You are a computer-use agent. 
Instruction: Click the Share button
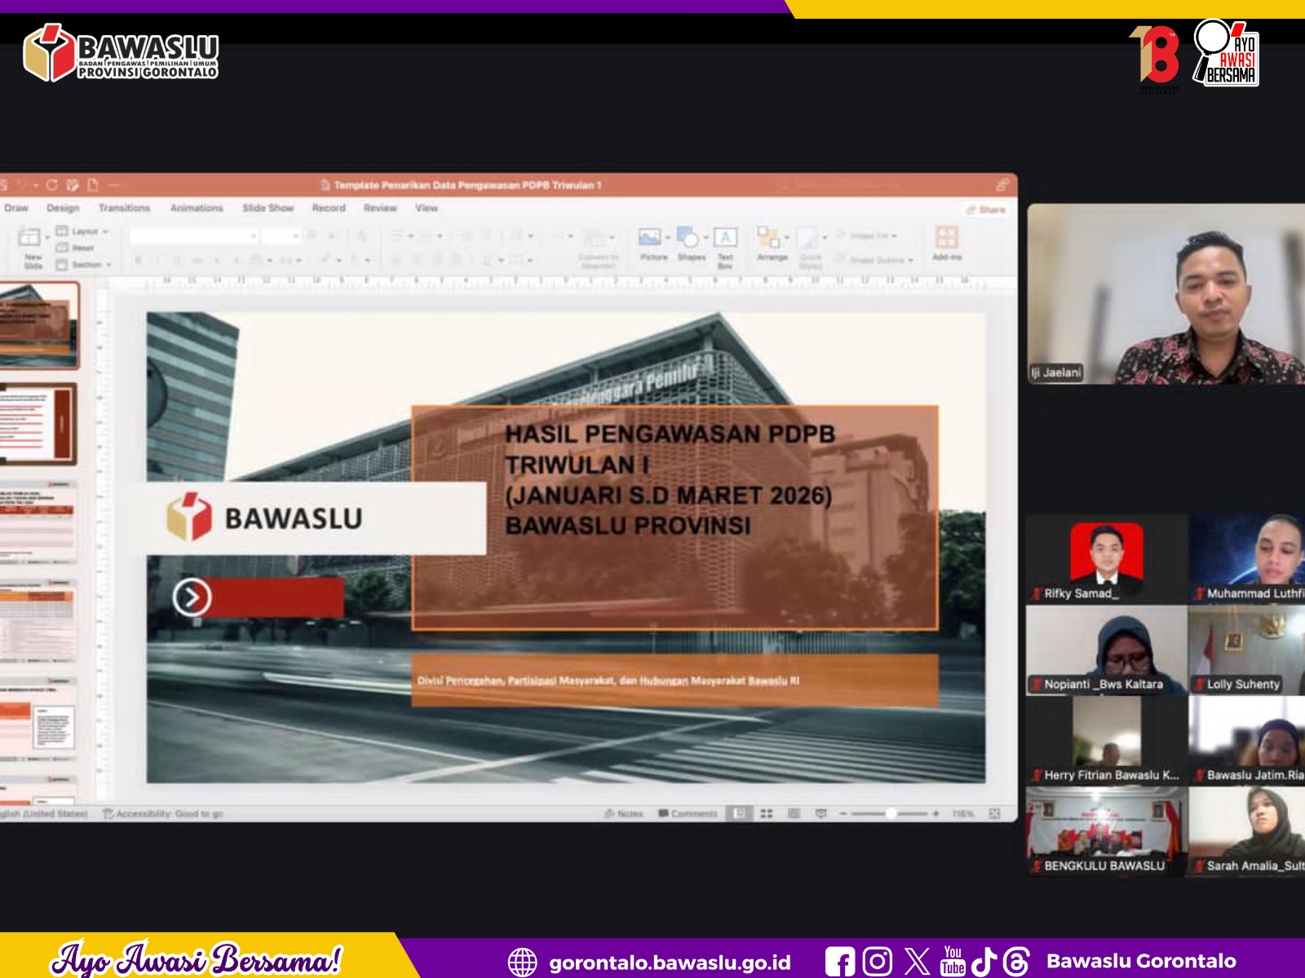(x=986, y=209)
